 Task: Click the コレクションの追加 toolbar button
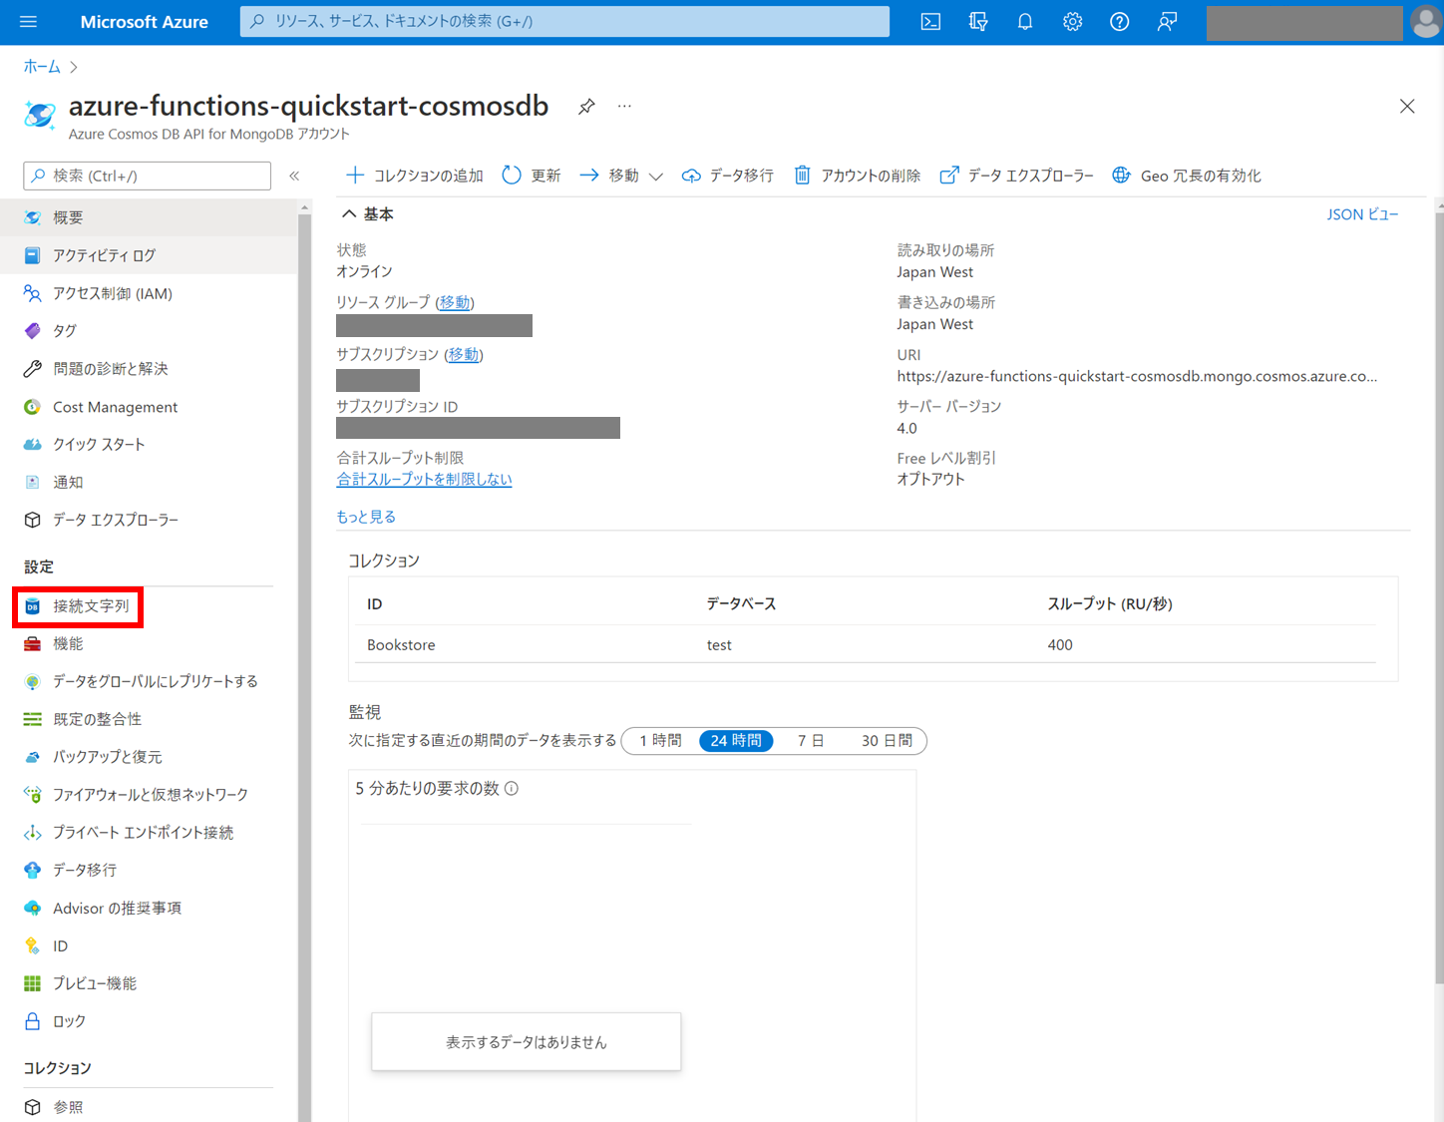point(415,176)
